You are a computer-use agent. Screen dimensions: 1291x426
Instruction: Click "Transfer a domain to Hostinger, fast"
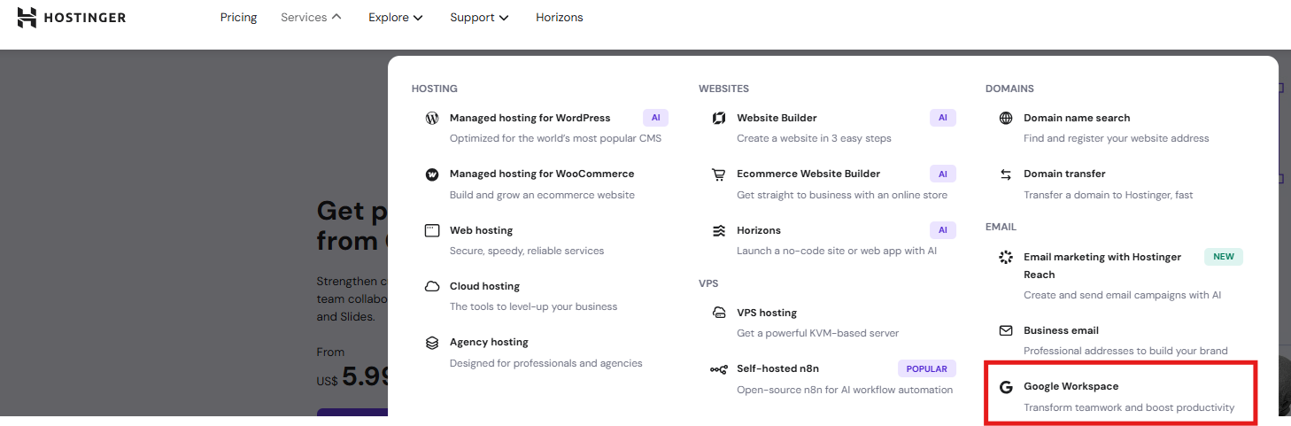[x=1108, y=195]
